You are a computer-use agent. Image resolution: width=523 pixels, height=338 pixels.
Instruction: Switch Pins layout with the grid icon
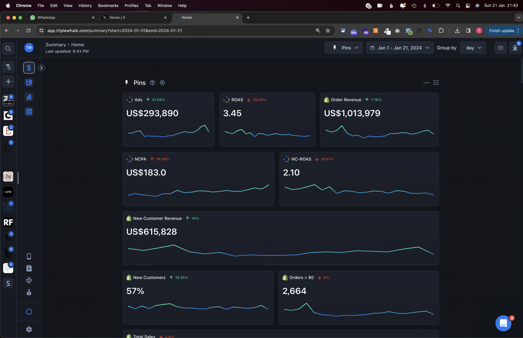click(436, 83)
